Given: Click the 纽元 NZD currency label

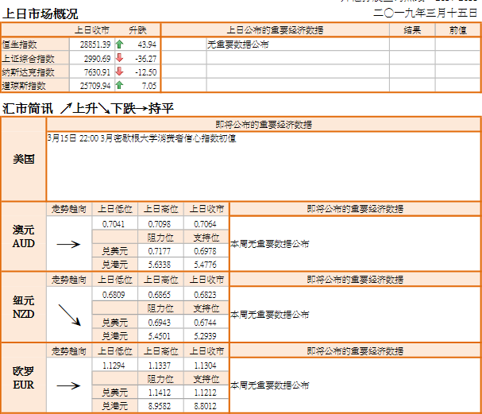Looking at the screenshot, I should click(24, 308).
